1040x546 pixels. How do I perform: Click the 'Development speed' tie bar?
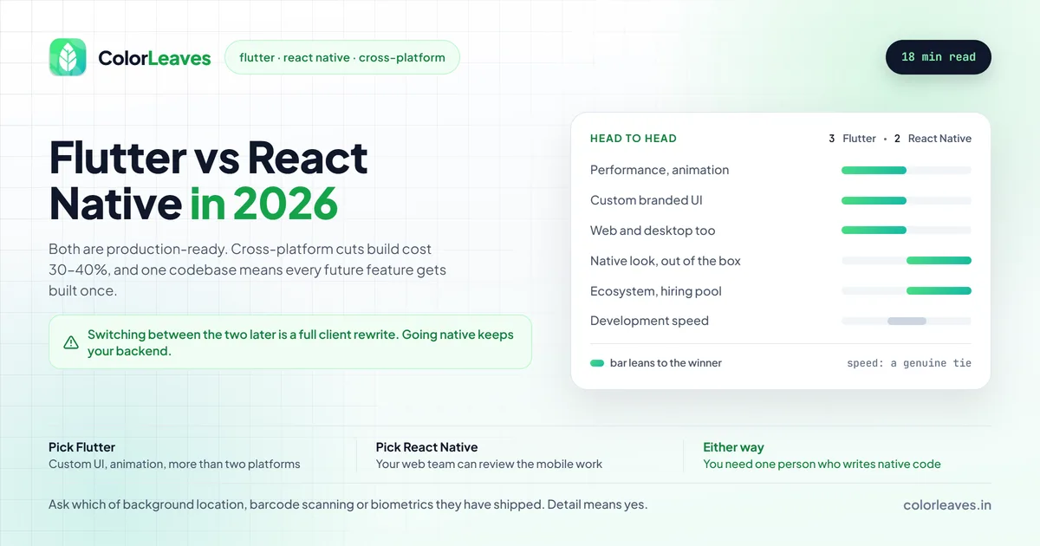pos(907,321)
